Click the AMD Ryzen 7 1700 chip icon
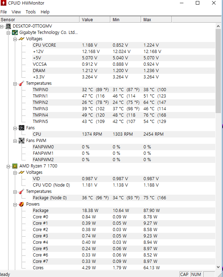The height and width of the screenshot is (277, 223). pos(15,166)
